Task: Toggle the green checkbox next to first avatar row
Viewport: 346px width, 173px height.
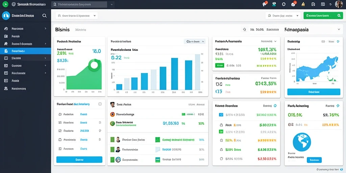Action: 112,140
